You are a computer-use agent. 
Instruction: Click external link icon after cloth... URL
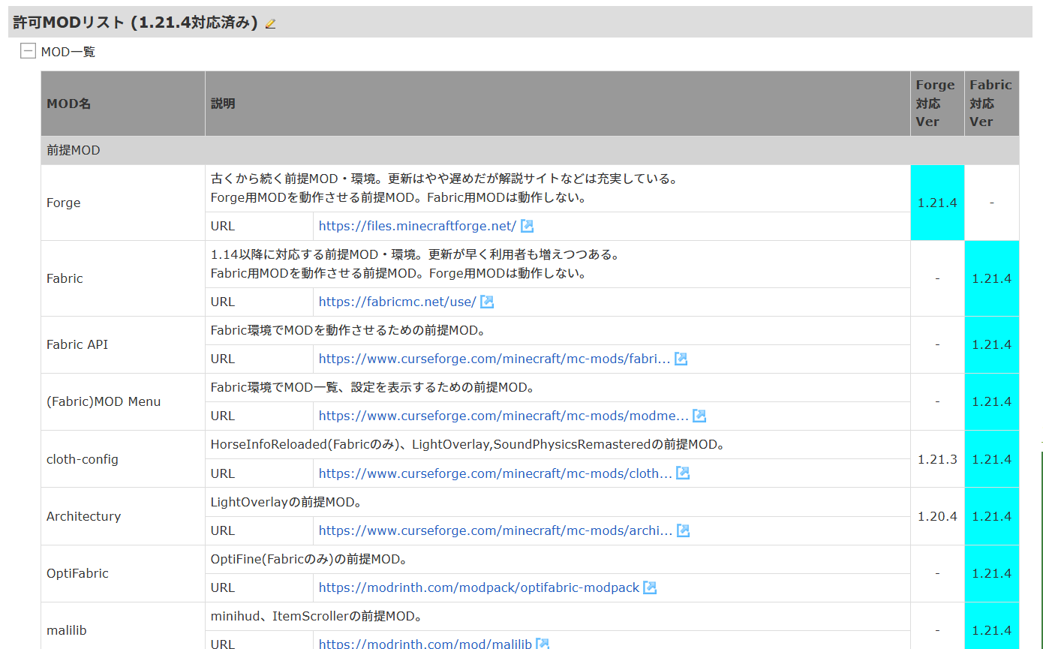tap(683, 473)
